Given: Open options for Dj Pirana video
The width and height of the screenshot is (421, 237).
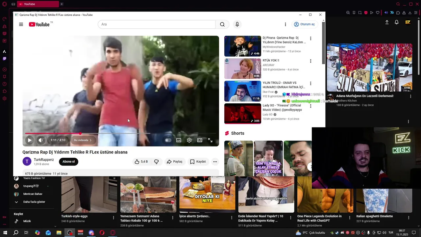Looking at the screenshot, I should pos(310,39).
